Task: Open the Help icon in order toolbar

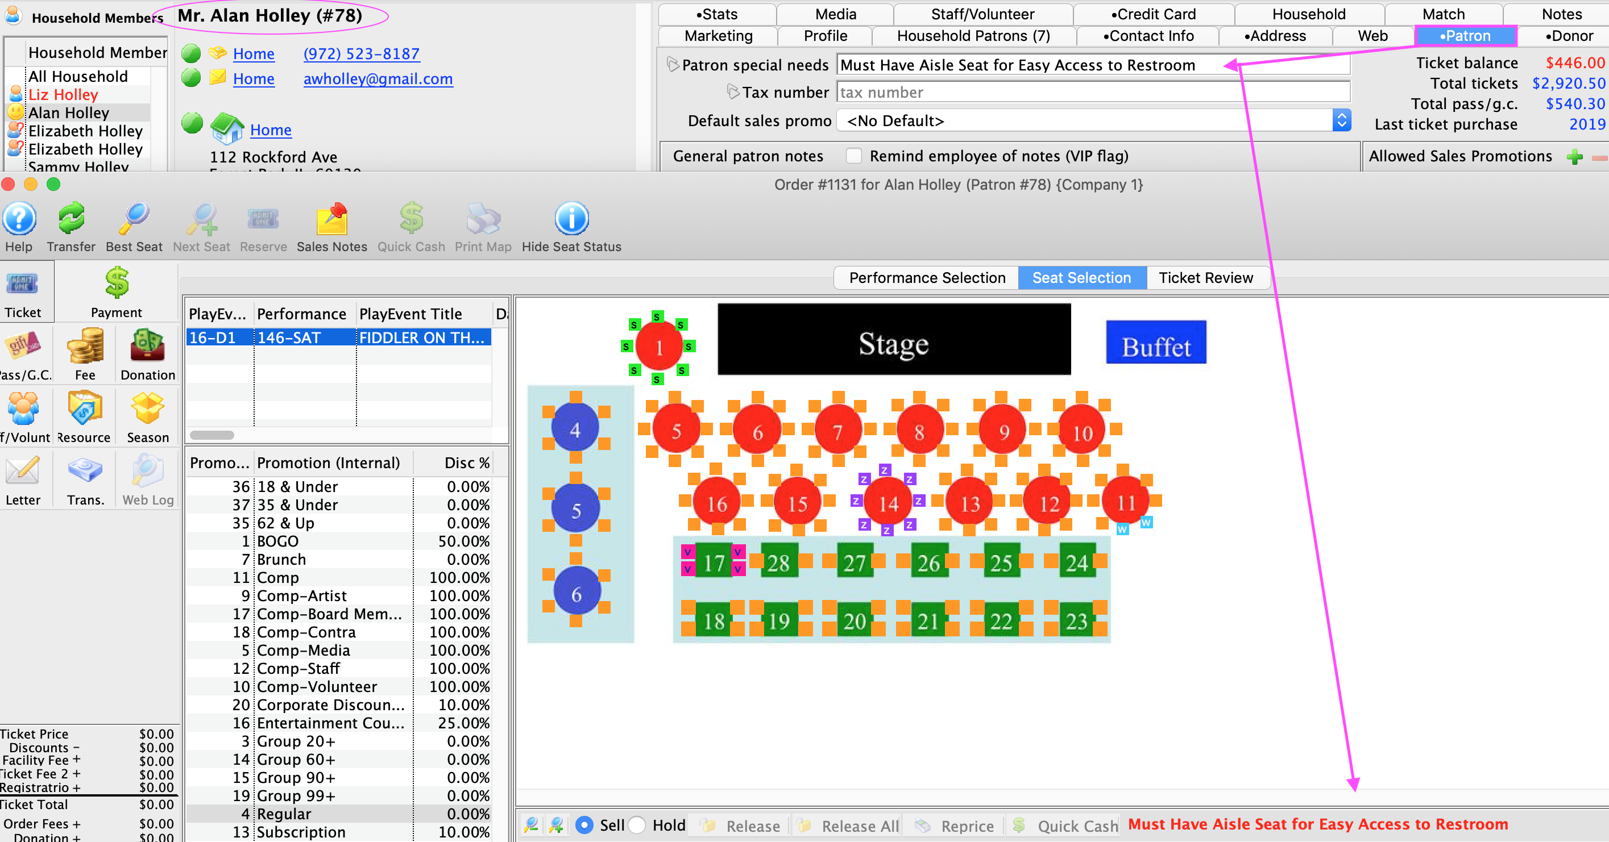Action: [x=19, y=219]
